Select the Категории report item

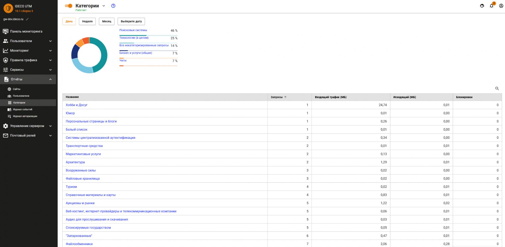coord(28,103)
